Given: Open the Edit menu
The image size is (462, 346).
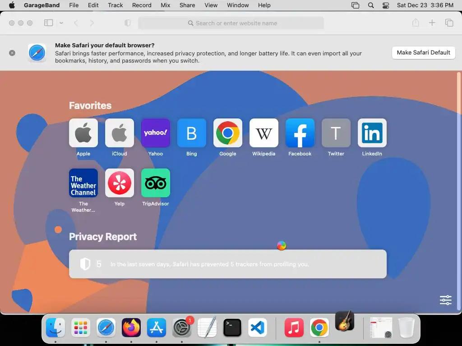Looking at the screenshot, I should point(93,5).
